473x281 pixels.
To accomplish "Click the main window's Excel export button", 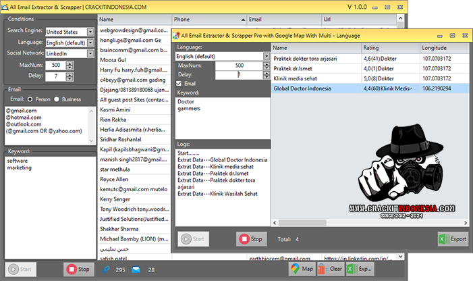I will coord(358,269).
